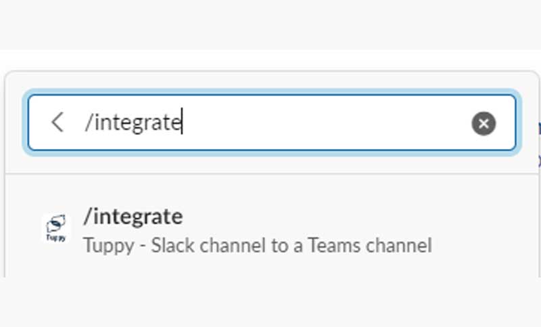This screenshot has height=327, width=541.
Task: Return to the previous menu via the chevron
Action: [x=57, y=123]
